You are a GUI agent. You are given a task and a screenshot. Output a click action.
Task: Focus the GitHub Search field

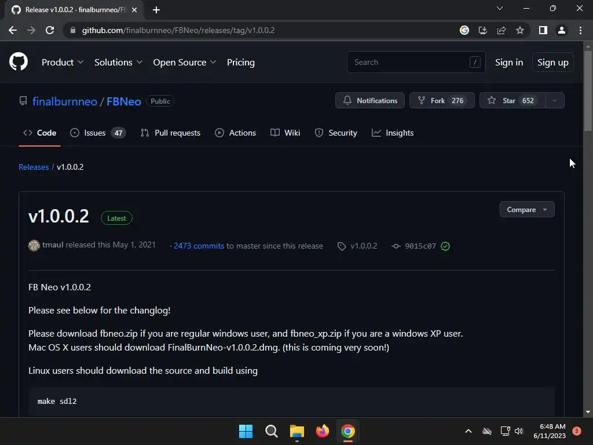point(416,62)
